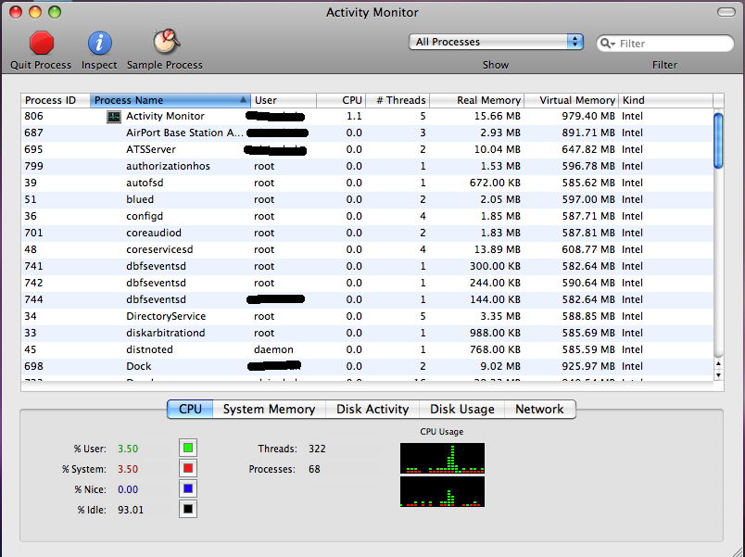745x557 pixels.
Task: Select the dbfseventsd row with ID 741
Action: (367, 266)
